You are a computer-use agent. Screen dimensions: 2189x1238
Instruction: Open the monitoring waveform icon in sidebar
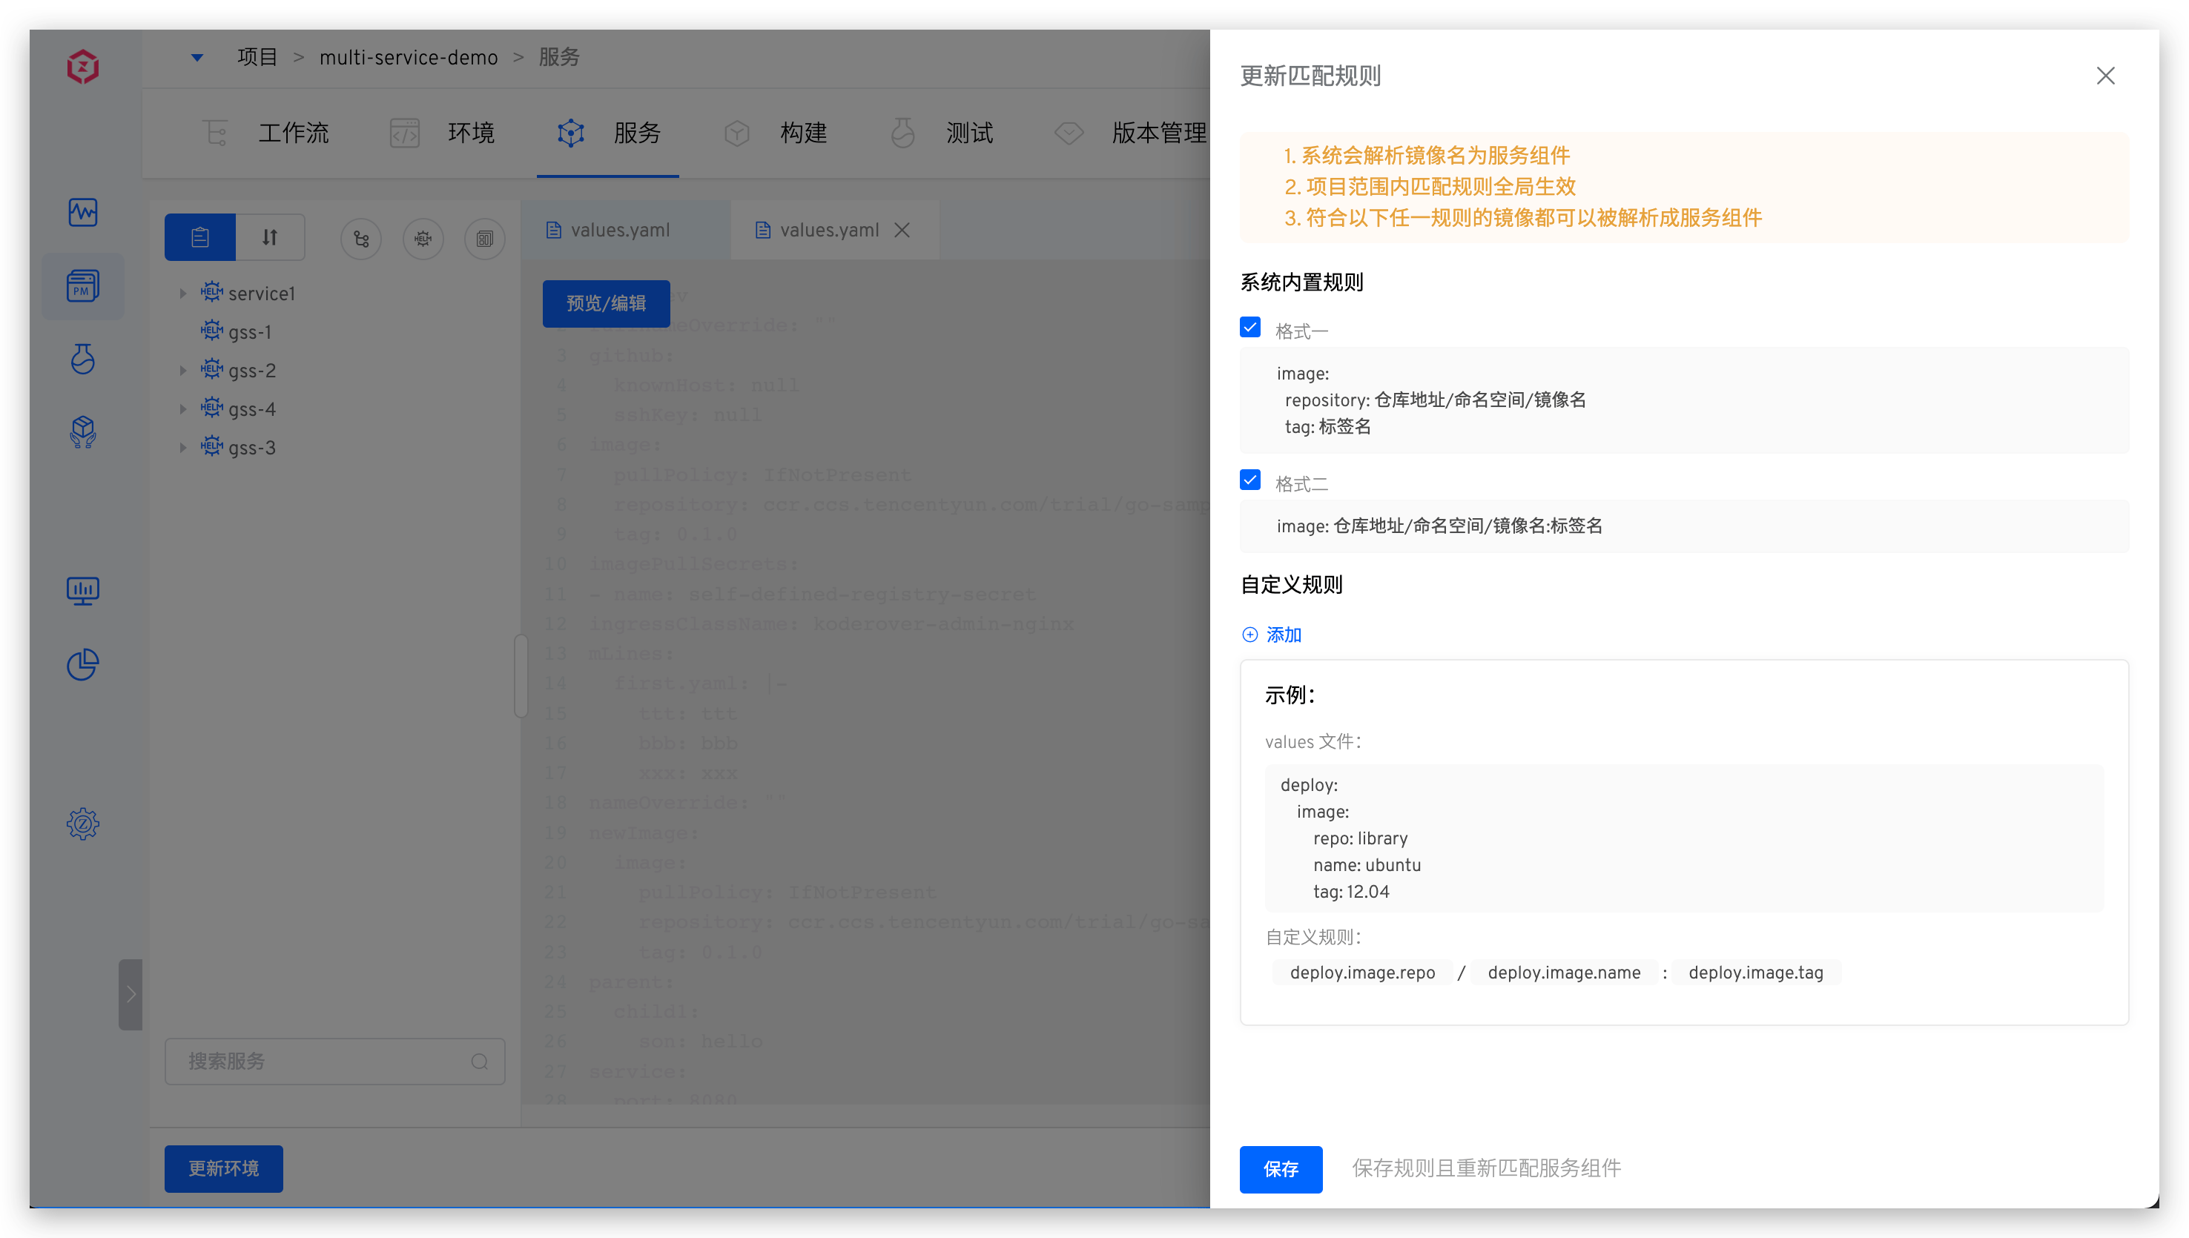tap(82, 213)
